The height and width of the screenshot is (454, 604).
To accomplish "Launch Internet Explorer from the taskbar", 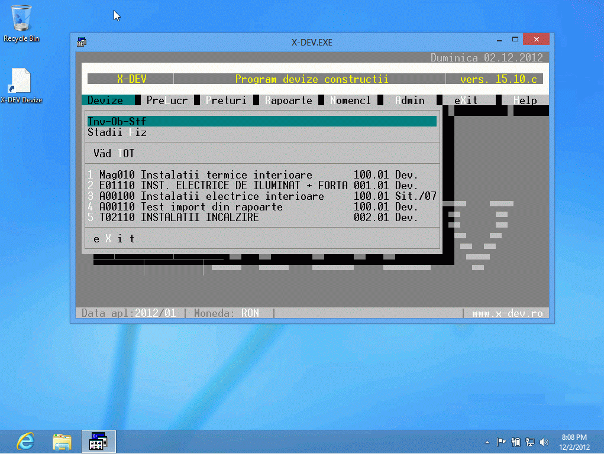I will (x=25, y=441).
